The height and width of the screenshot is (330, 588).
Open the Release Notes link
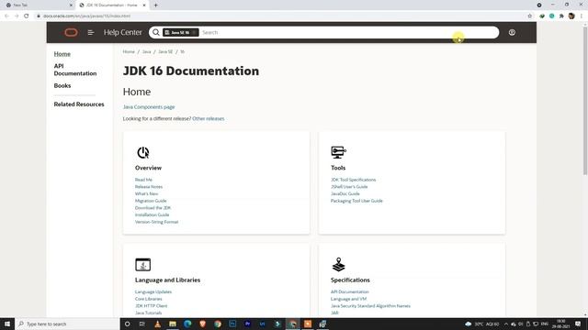click(x=149, y=187)
